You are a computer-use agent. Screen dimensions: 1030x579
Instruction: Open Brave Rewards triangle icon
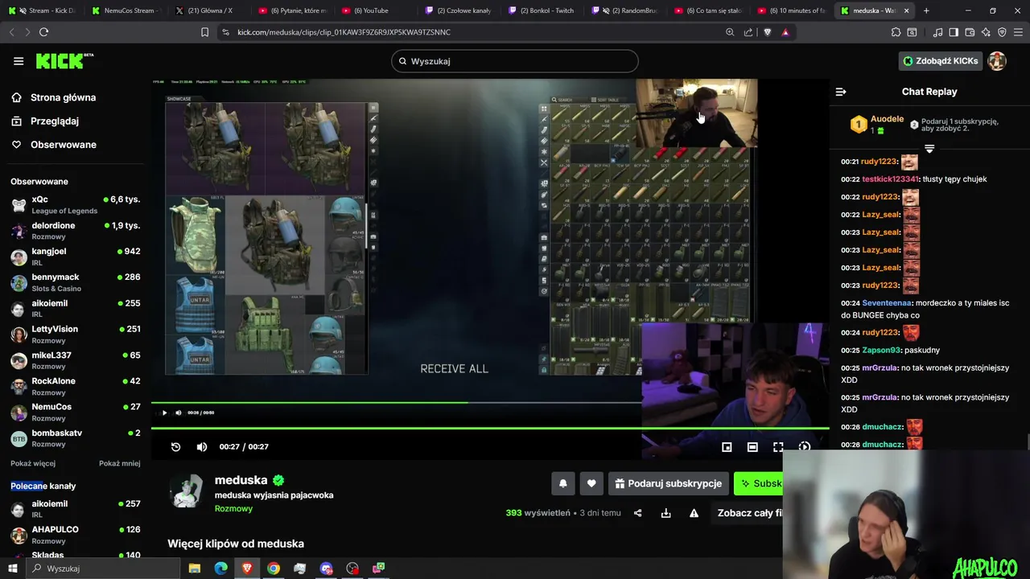[785, 32]
